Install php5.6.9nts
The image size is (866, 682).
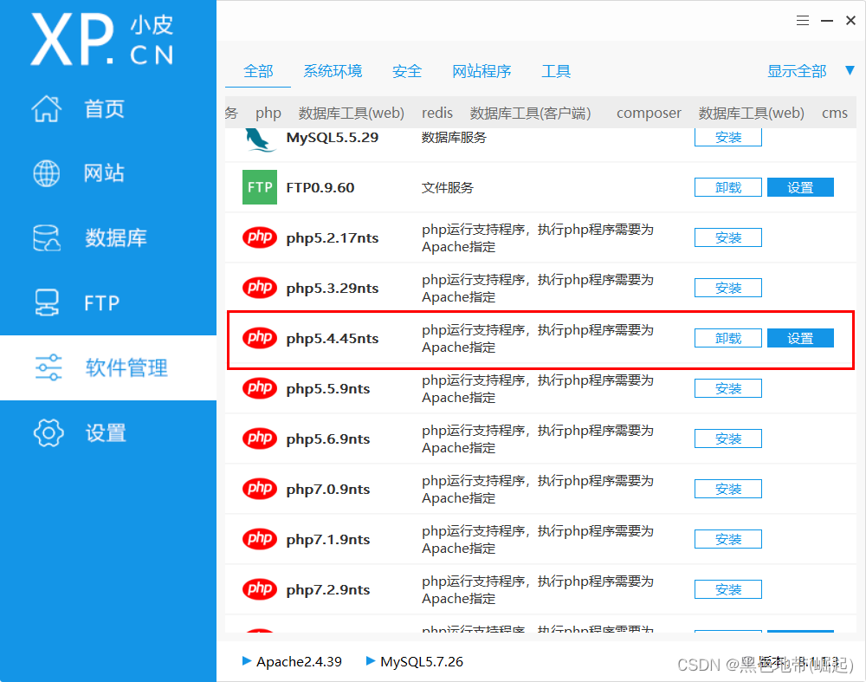pyautogui.click(x=728, y=438)
